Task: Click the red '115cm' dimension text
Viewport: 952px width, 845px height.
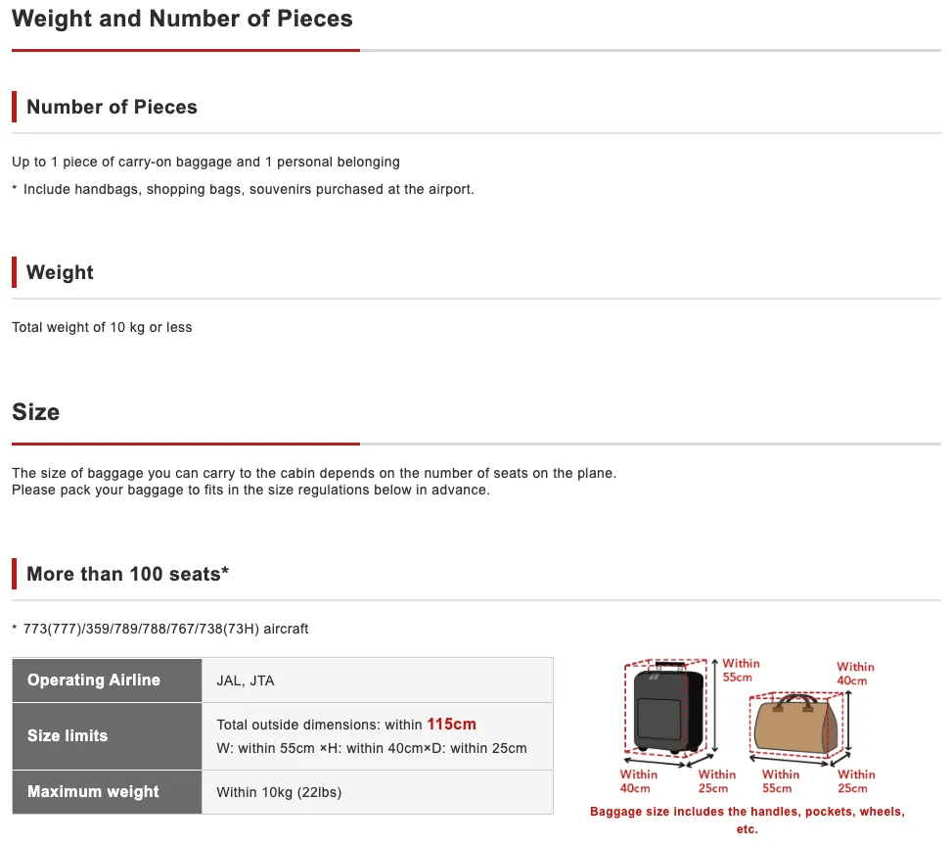Action: pyautogui.click(x=451, y=725)
